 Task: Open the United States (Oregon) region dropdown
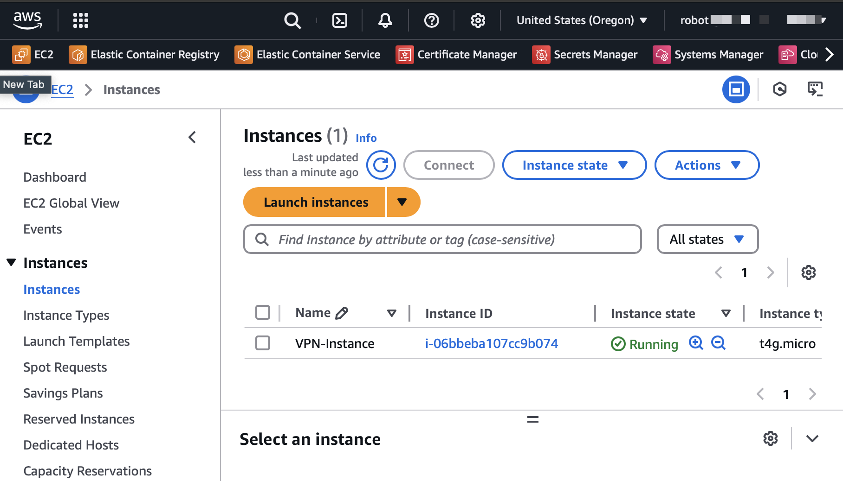pyautogui.click(x=582, y=20)
